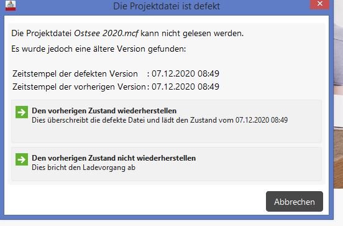Cancel with the Abbrechen button
343x226 pixels.
pos(295,202)
